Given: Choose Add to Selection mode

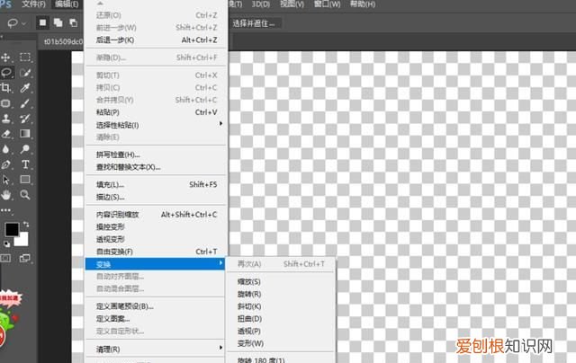Looking at the screenshot, I should click(58, 22).
